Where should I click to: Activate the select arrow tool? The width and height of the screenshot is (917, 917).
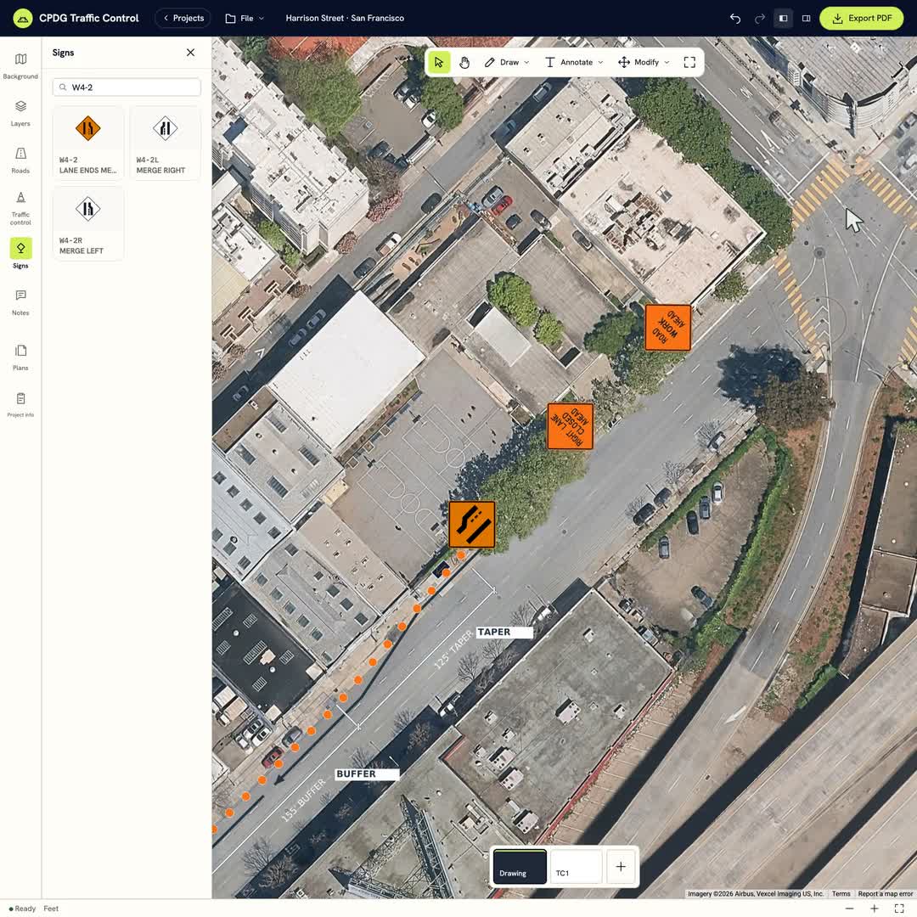coord(439,63)
